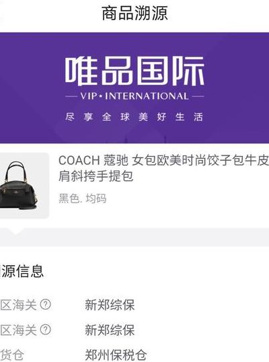Select the 郑州保税仓 warehouse value
The image size is (269, 362).
coord(116,355)
